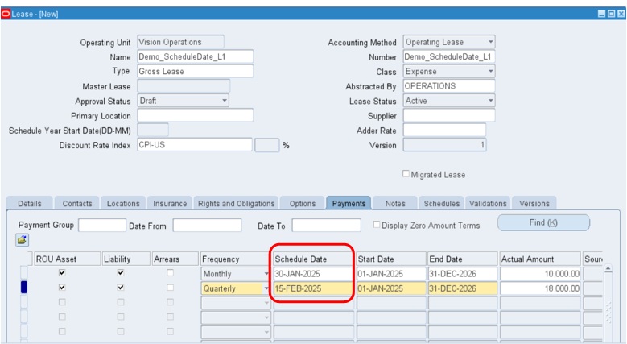Change the Quarterly frequency dropdown
The height and width of the screenshot is (344, 627).
pos(266,288)
